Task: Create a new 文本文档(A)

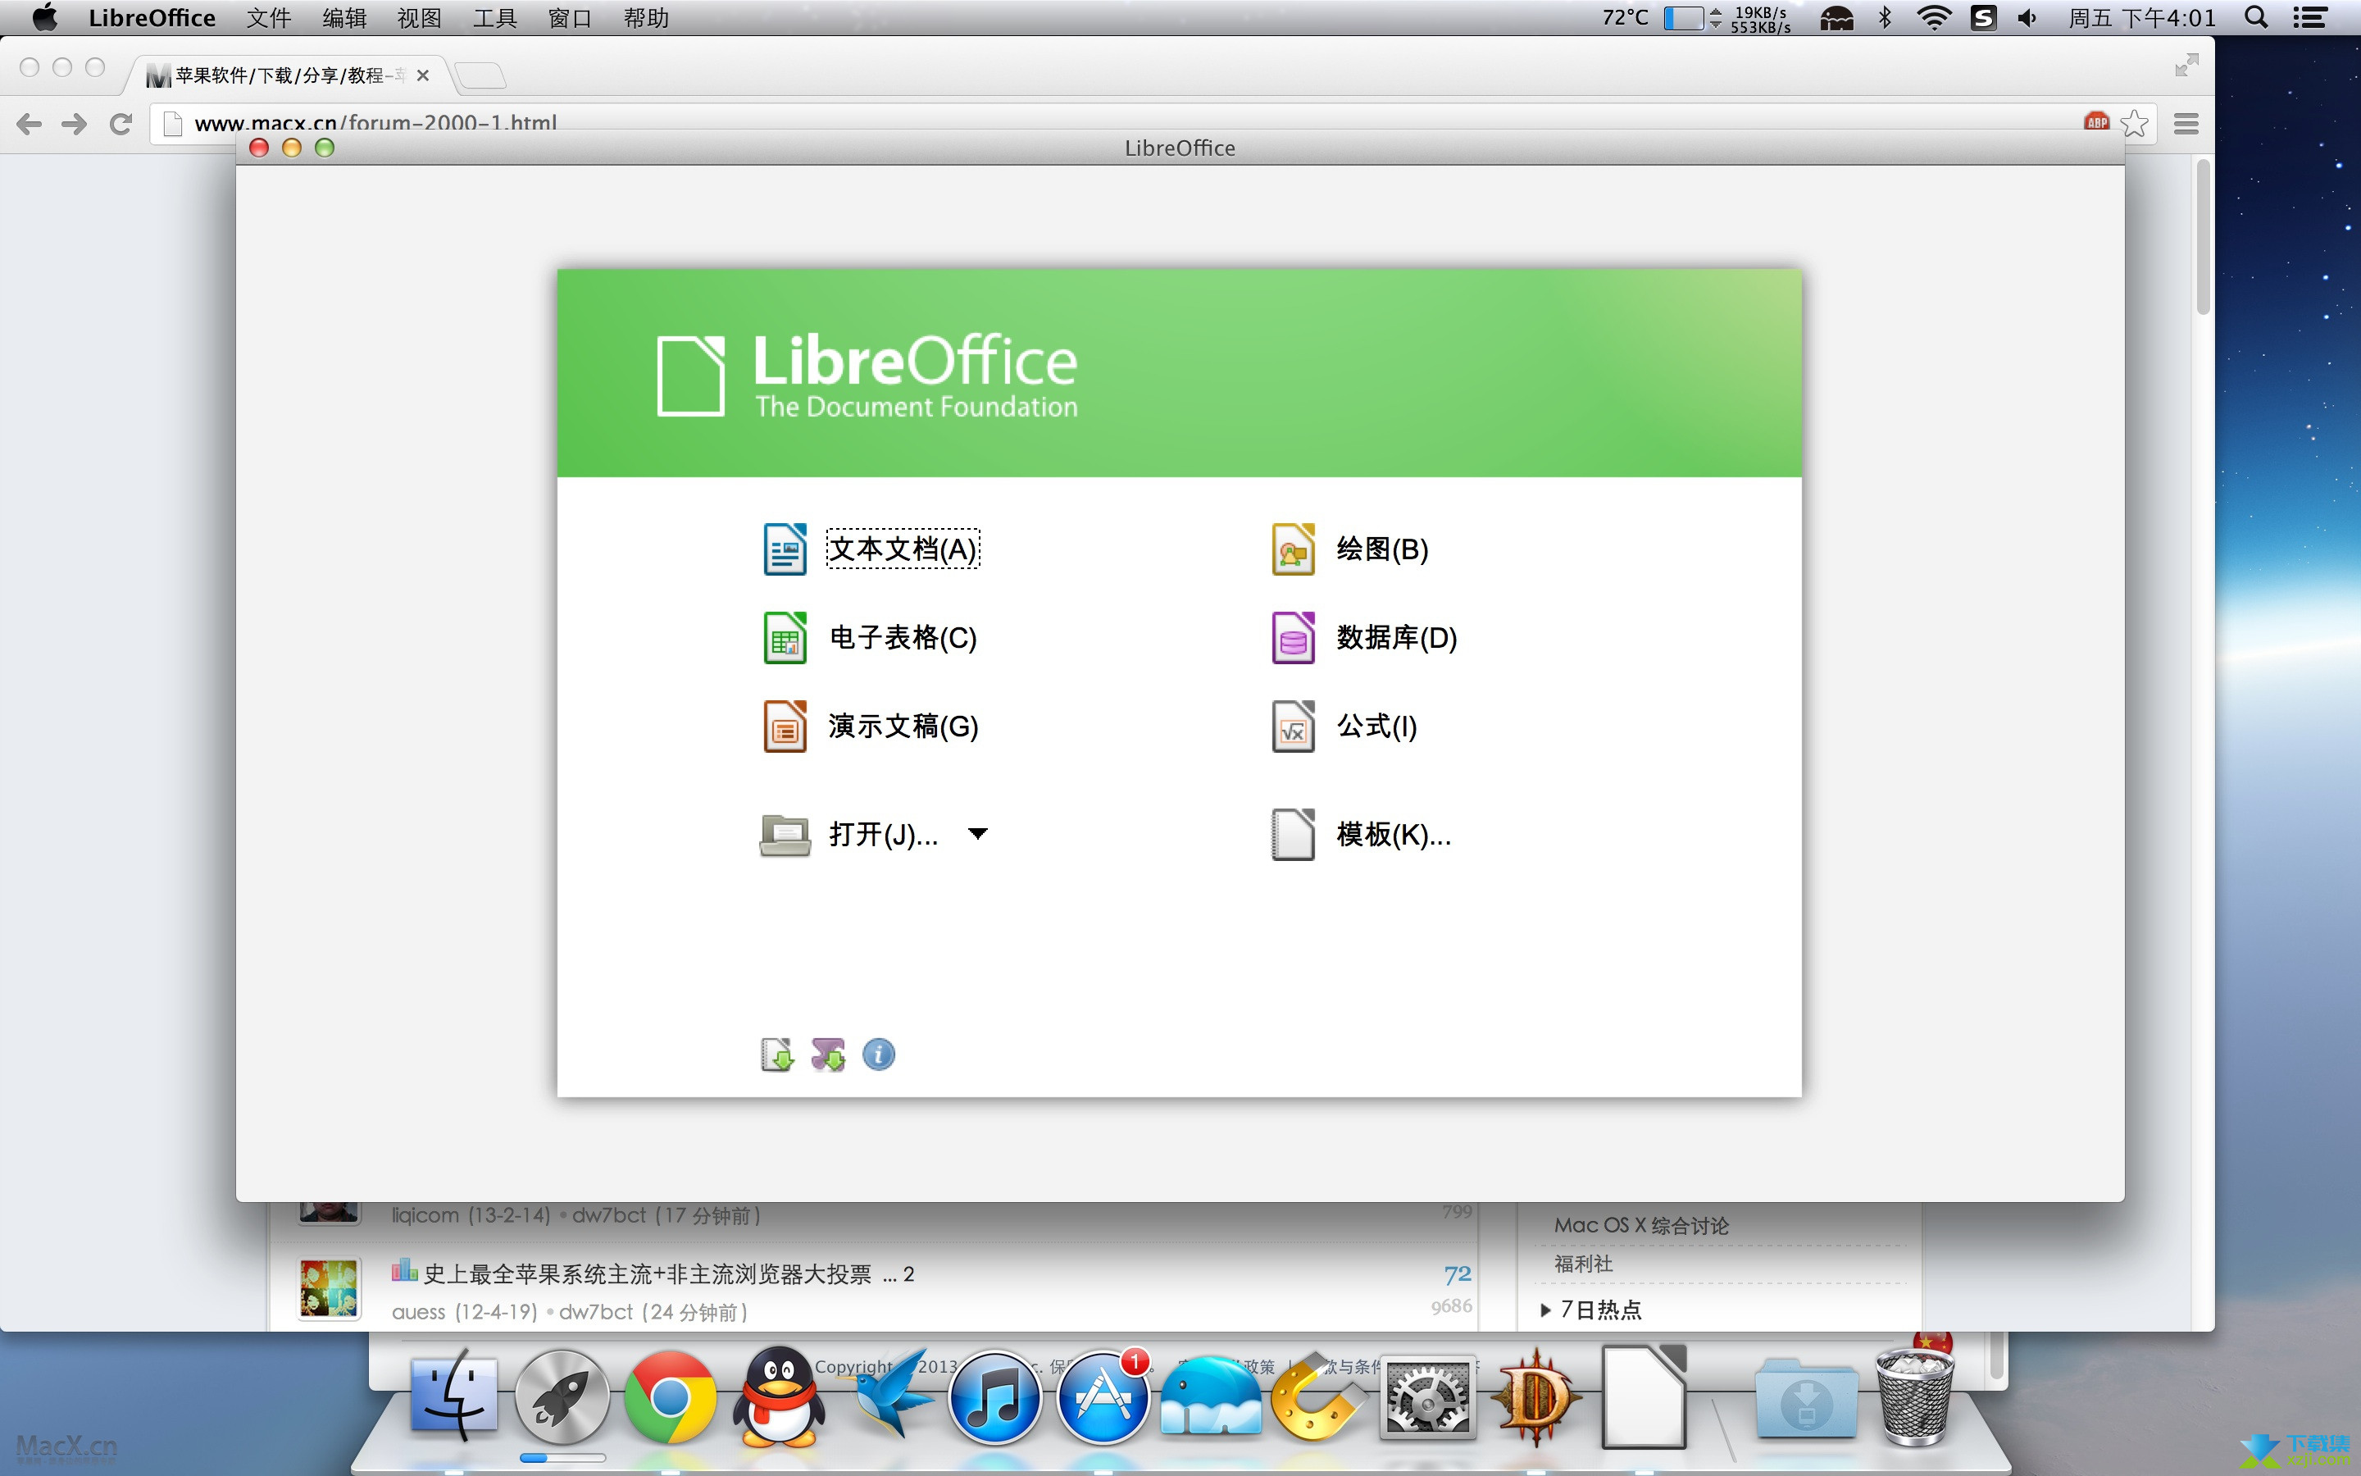Action: point(903,549)
